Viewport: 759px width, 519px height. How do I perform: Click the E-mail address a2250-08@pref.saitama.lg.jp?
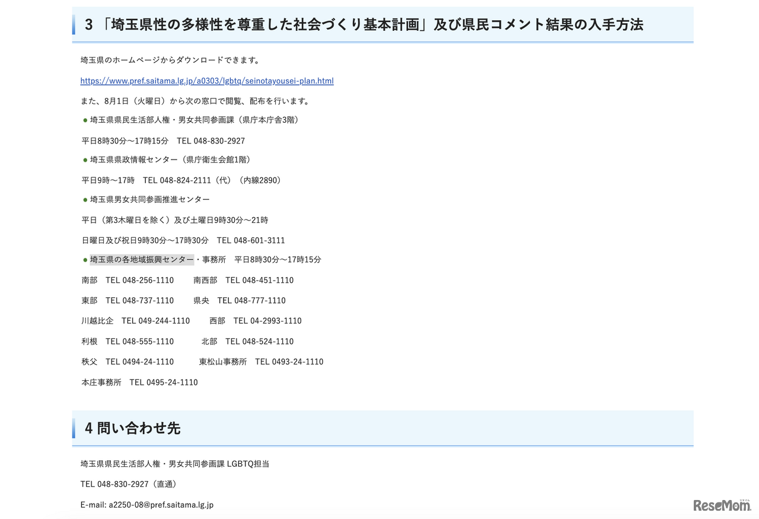[160, 505]
